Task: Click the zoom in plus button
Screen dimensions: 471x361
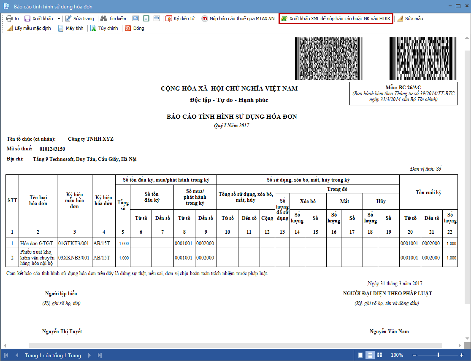Action: (462, 355)
